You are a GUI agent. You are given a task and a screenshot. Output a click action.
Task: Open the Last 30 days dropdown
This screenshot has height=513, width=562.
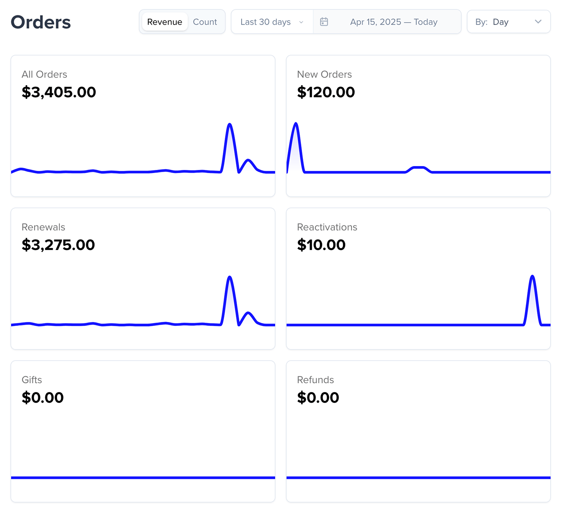(271, 22)
